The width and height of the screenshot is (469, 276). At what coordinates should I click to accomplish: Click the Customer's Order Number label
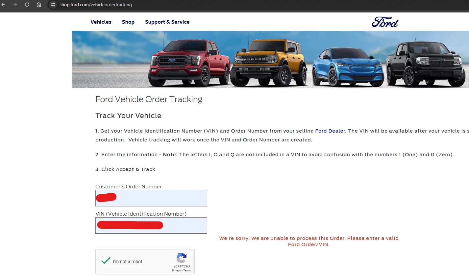129,187
